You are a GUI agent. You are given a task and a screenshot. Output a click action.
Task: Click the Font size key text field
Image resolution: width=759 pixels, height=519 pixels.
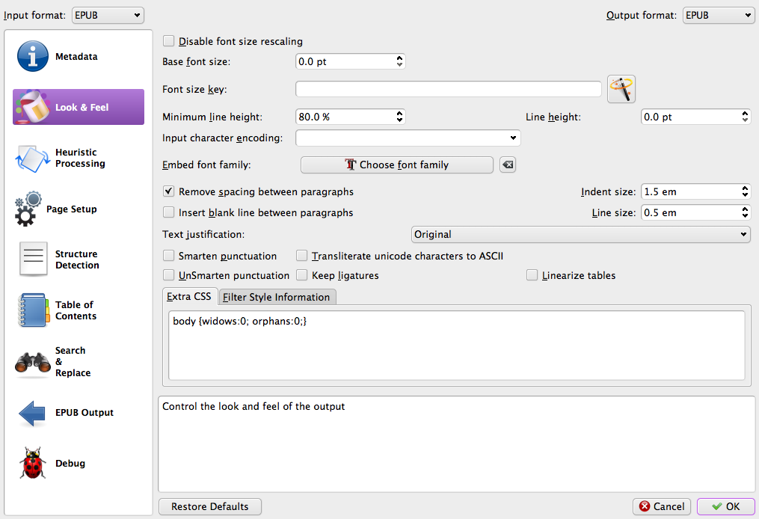(x=449, y=90)
